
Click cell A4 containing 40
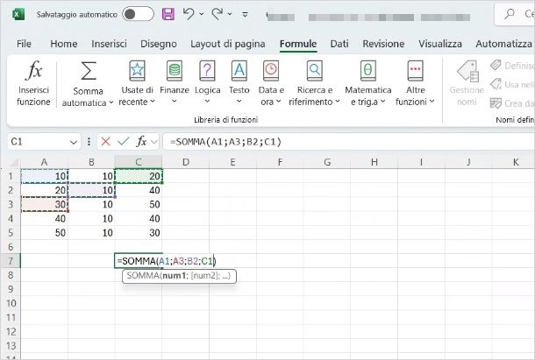(x=45, y=218)
